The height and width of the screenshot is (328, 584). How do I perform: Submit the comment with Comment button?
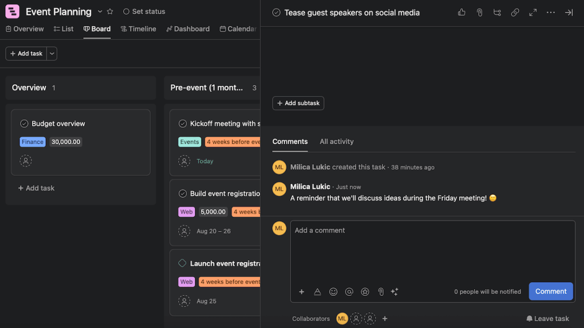550,291
